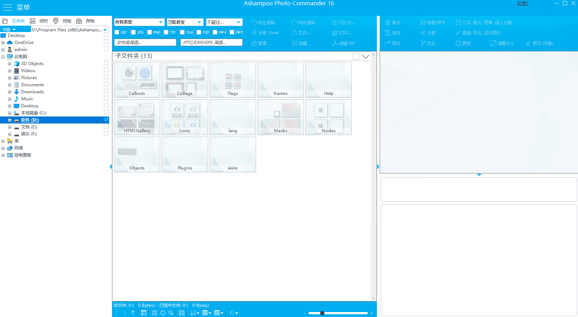Open the star rating dropdown
This screenshot has height=317, width=578.
tap(234, 313)
